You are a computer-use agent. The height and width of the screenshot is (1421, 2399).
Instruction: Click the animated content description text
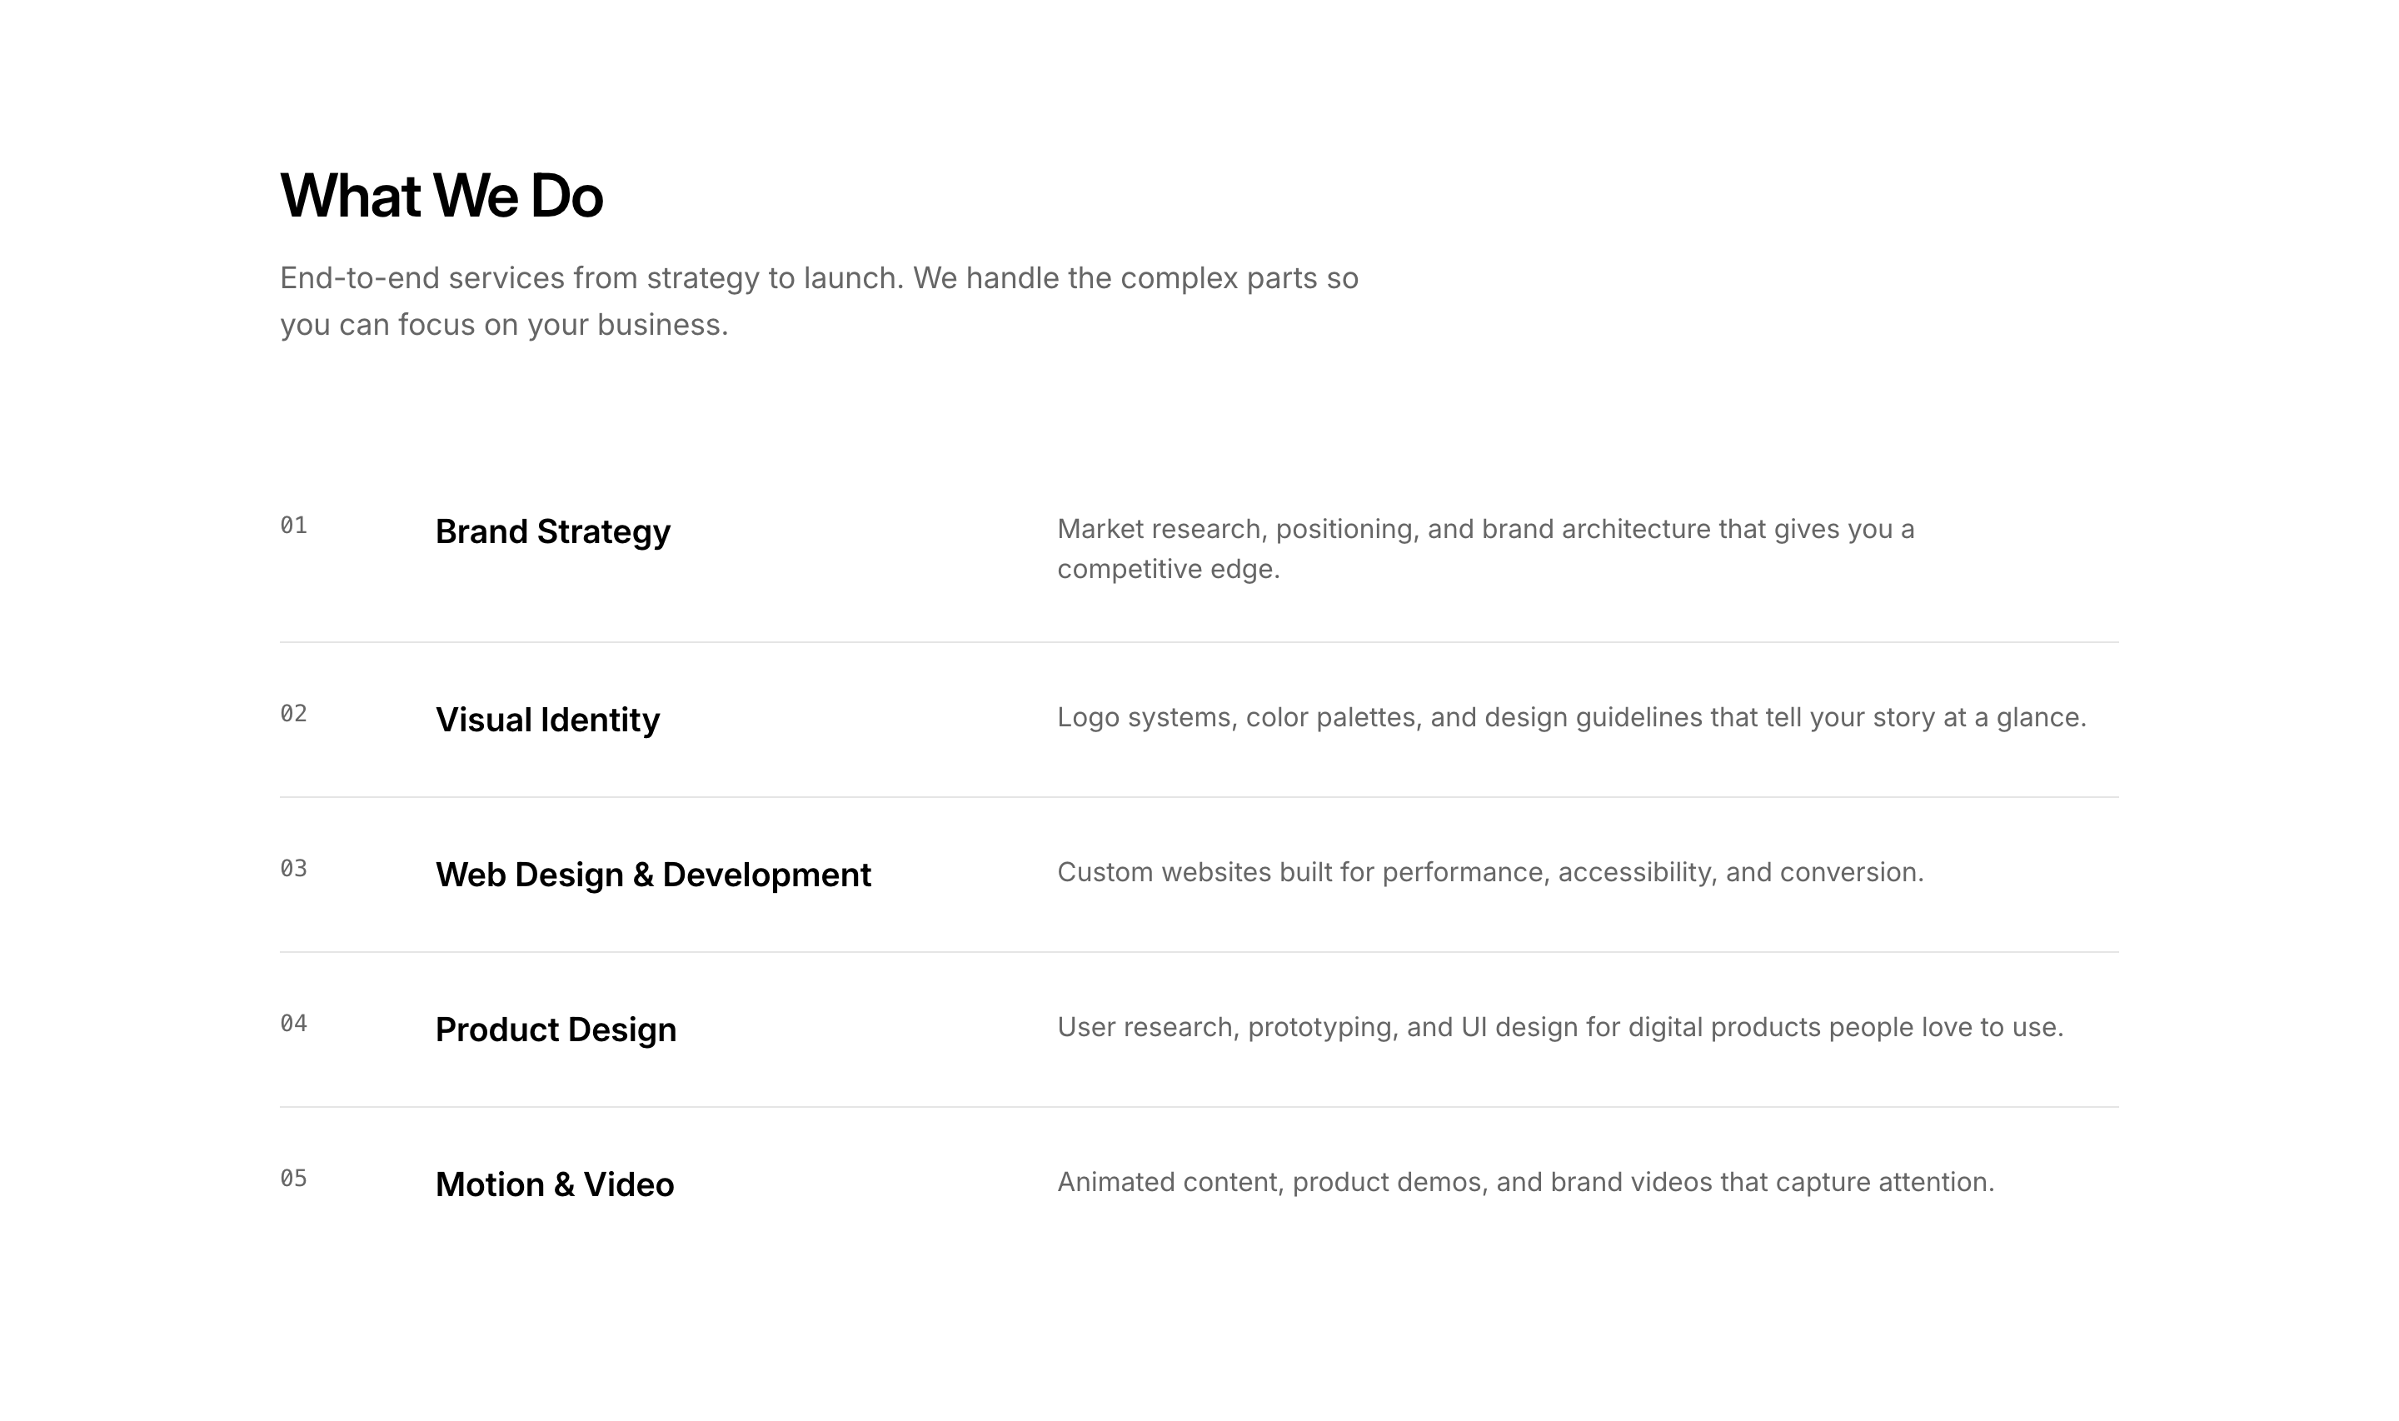1525,1184
